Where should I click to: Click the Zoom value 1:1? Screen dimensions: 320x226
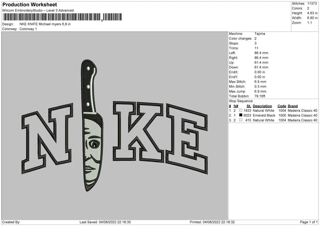click(309, 23)
